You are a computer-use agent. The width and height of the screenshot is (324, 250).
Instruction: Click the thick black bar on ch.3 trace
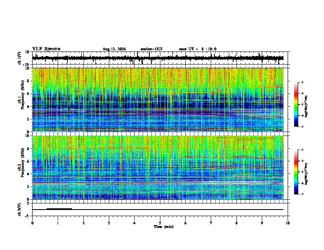tap(59, 209)
